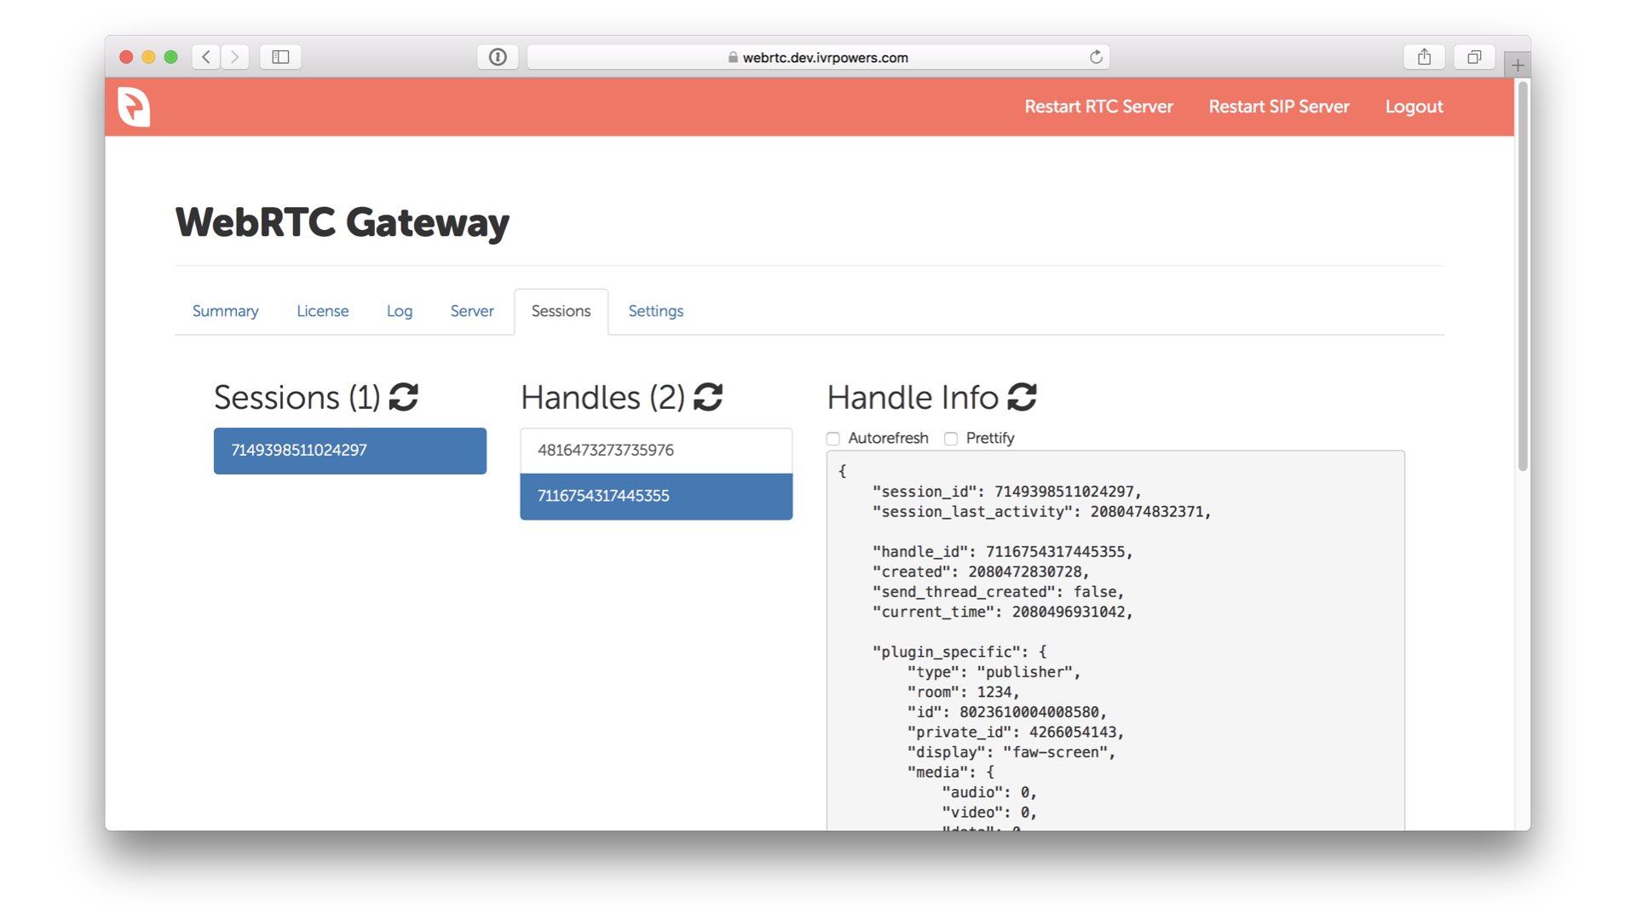Screen dimensions: 1636x920
Task: Refresh the Sessions list icon
Action: tap(403, 397)
